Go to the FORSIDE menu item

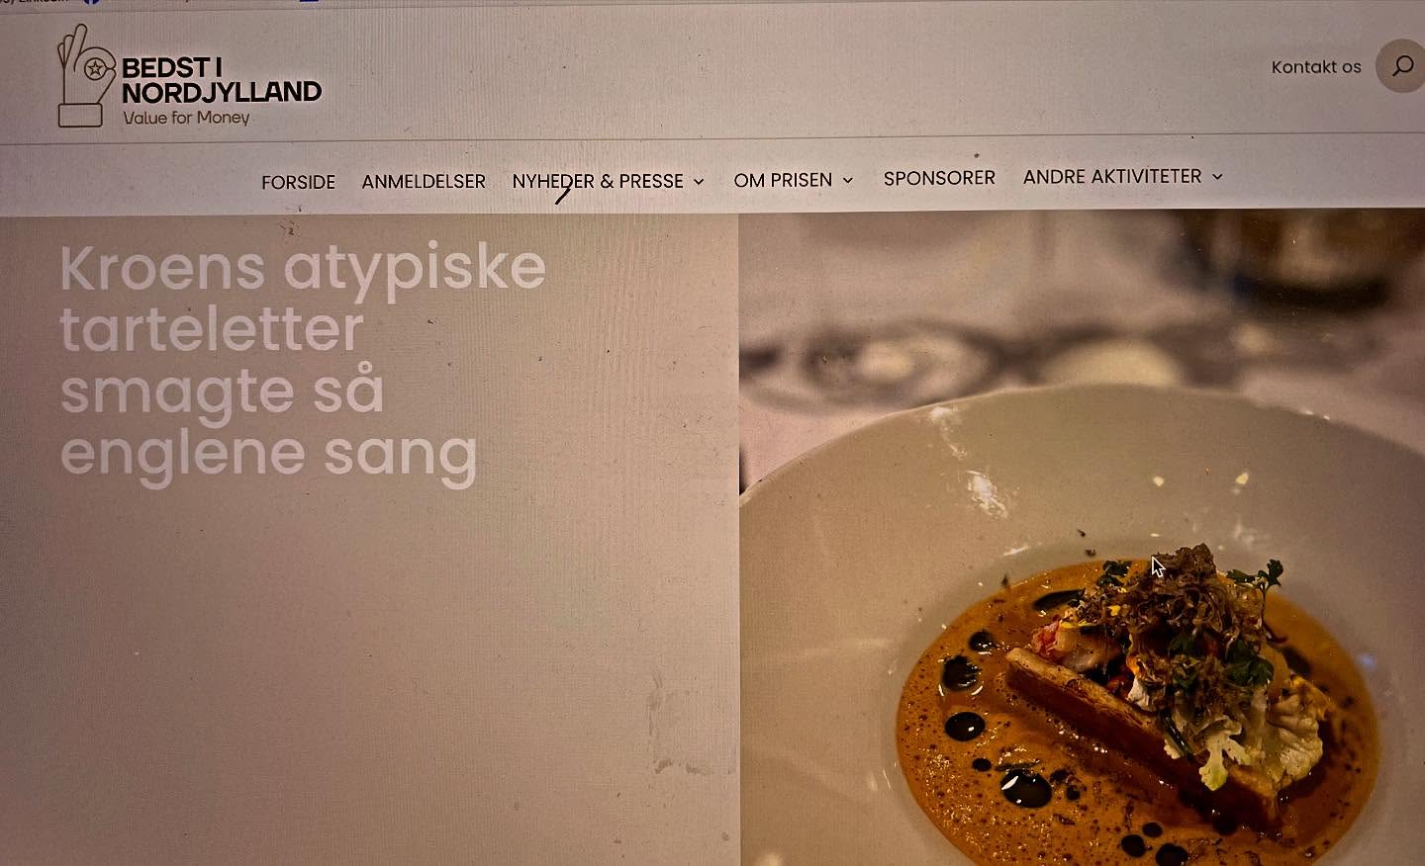pos(298,182)
